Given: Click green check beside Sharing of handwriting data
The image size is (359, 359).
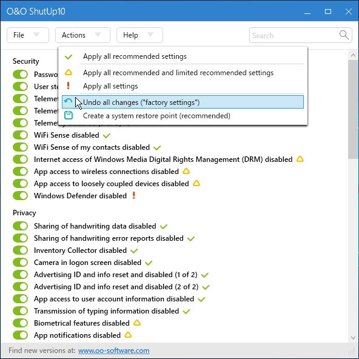Looking at the screenshot, I should coord(164,227).
